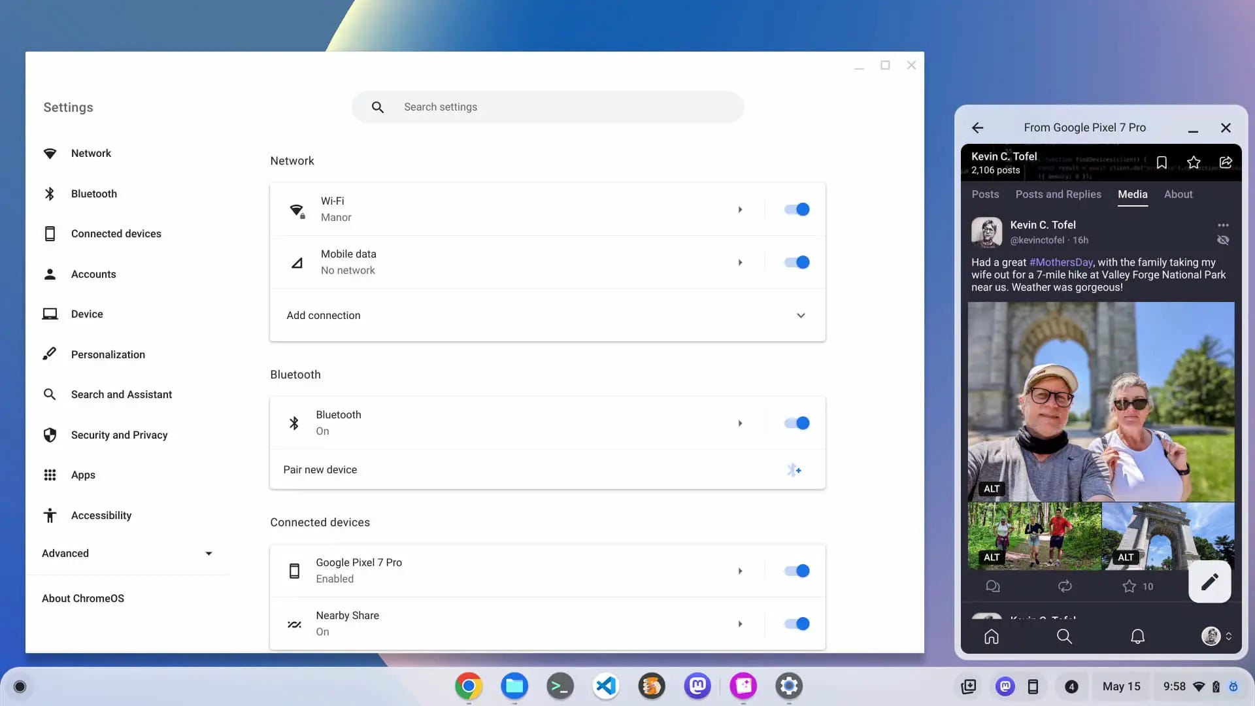This screenshot has width=1255, height=706.
Task: Open the post's three-dot menu
Action: tap(1223, 225)
